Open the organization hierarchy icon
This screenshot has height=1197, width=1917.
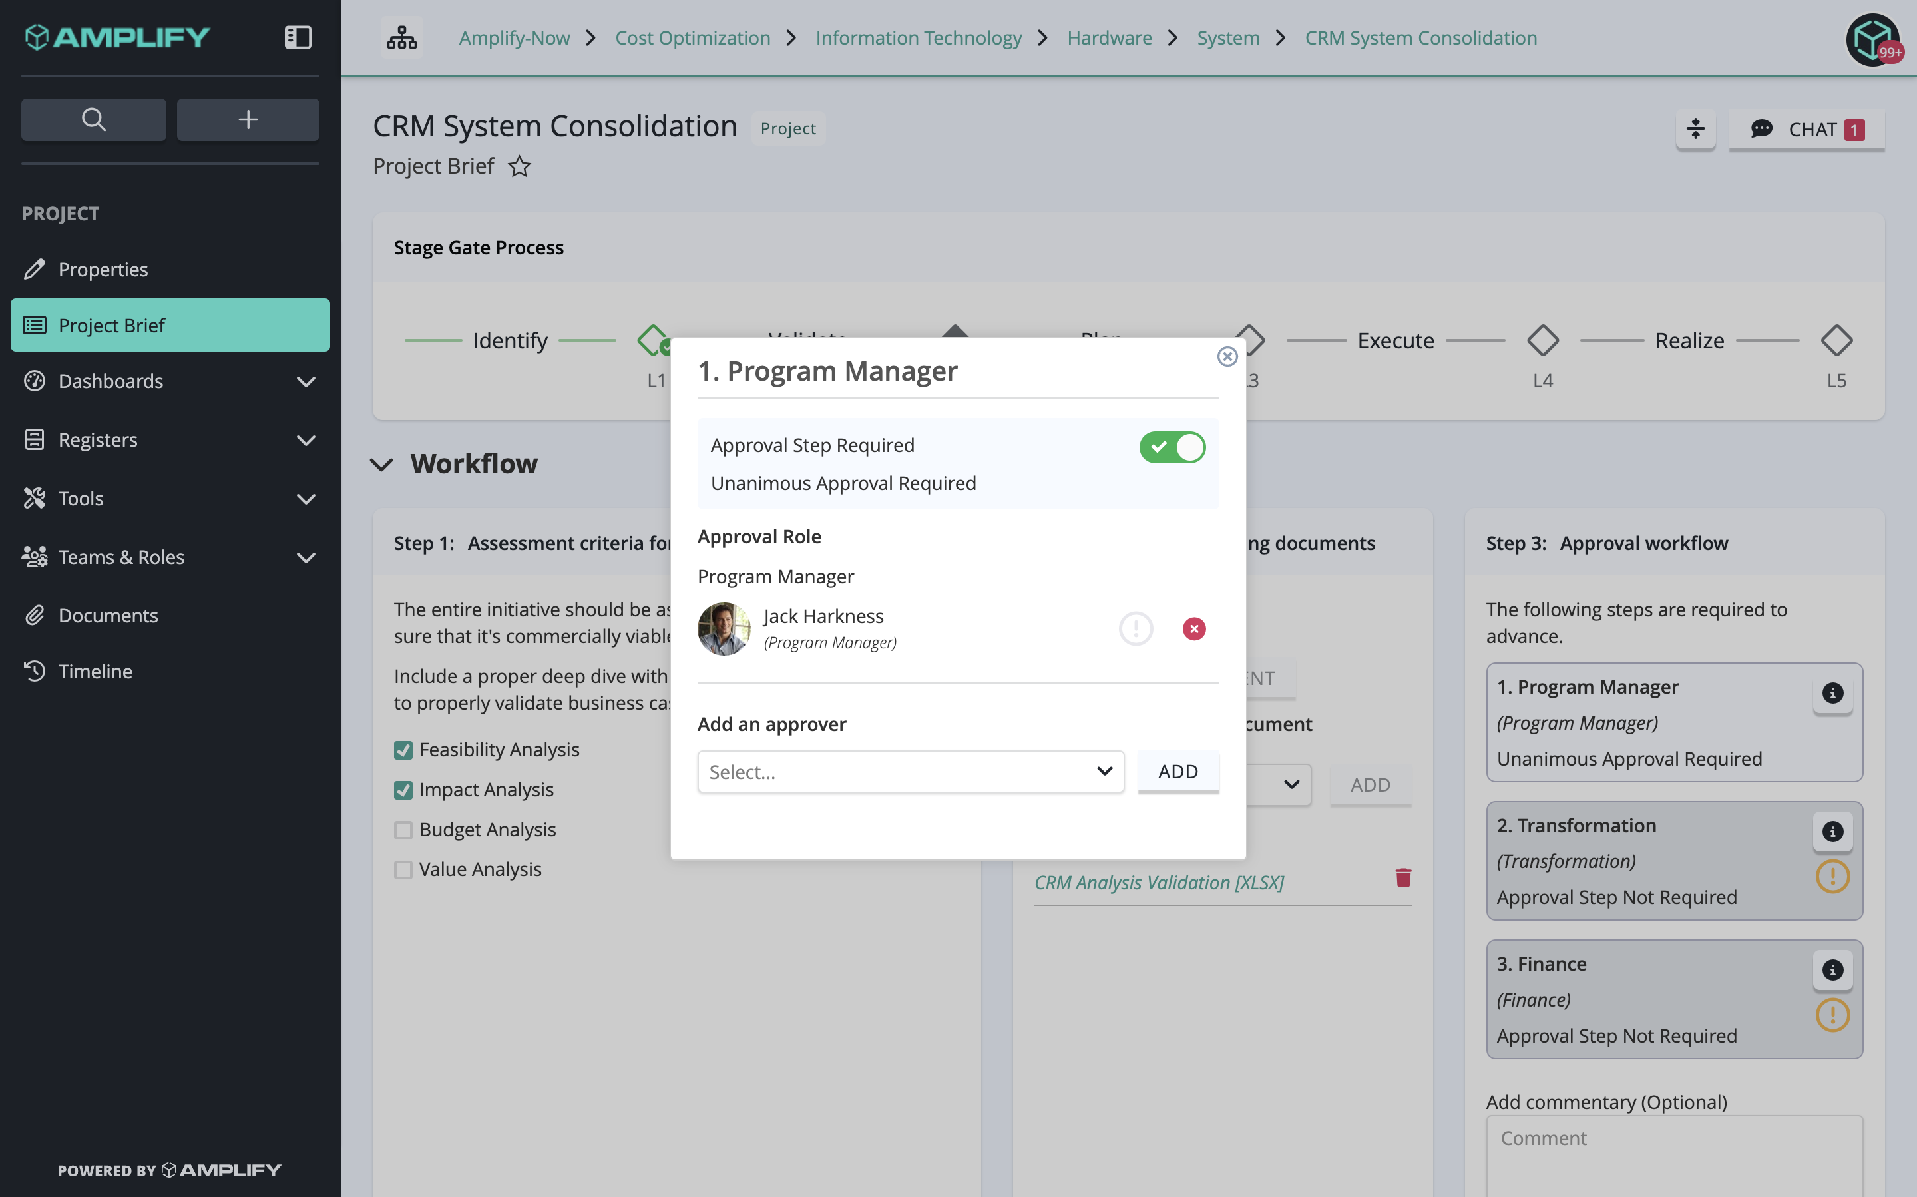tap(401, 37)
